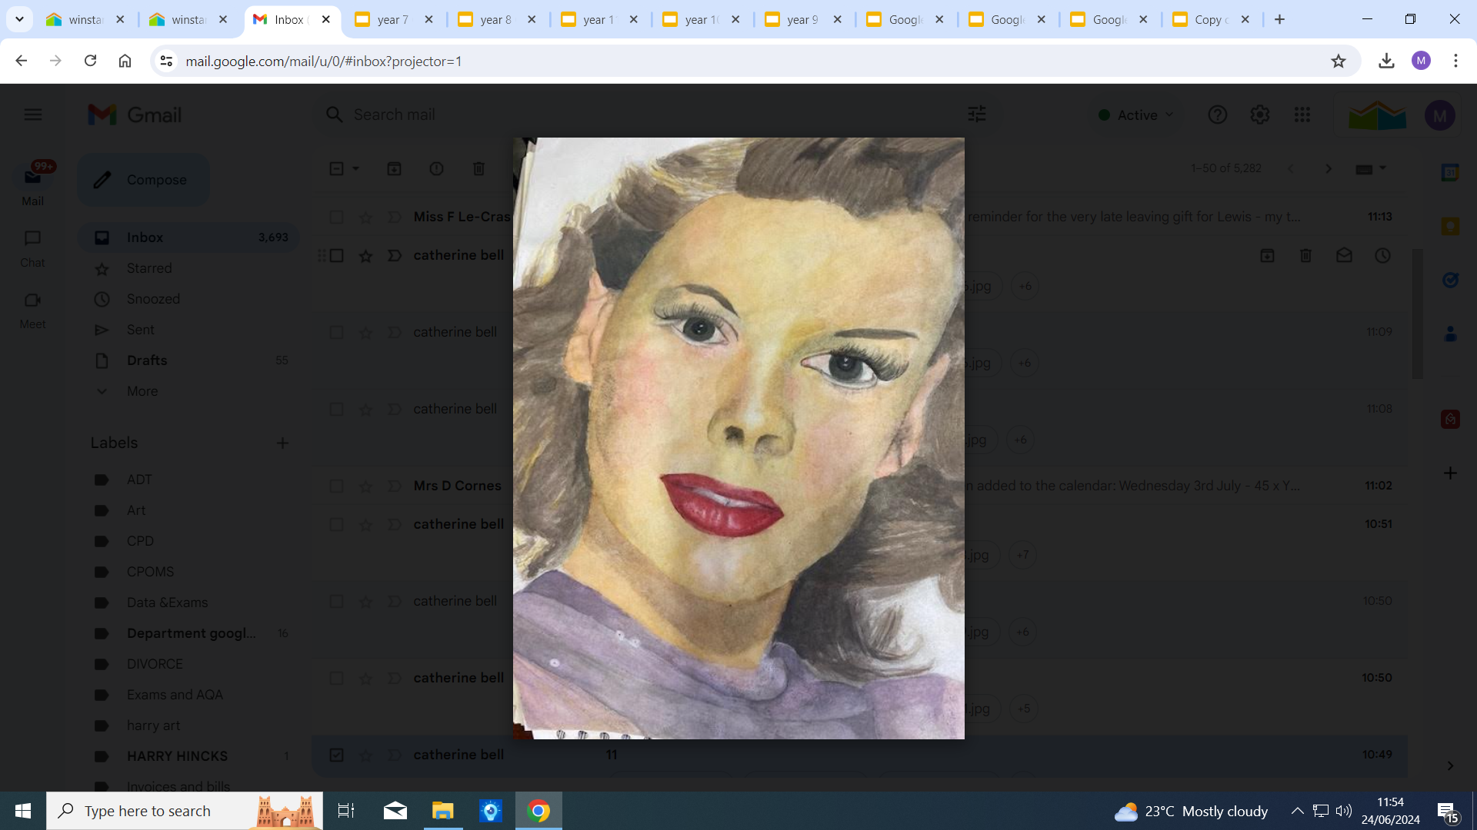Expand the More item in the sidebar
The height and width of the screenshot is (830, 1477).
coord(142,391)
